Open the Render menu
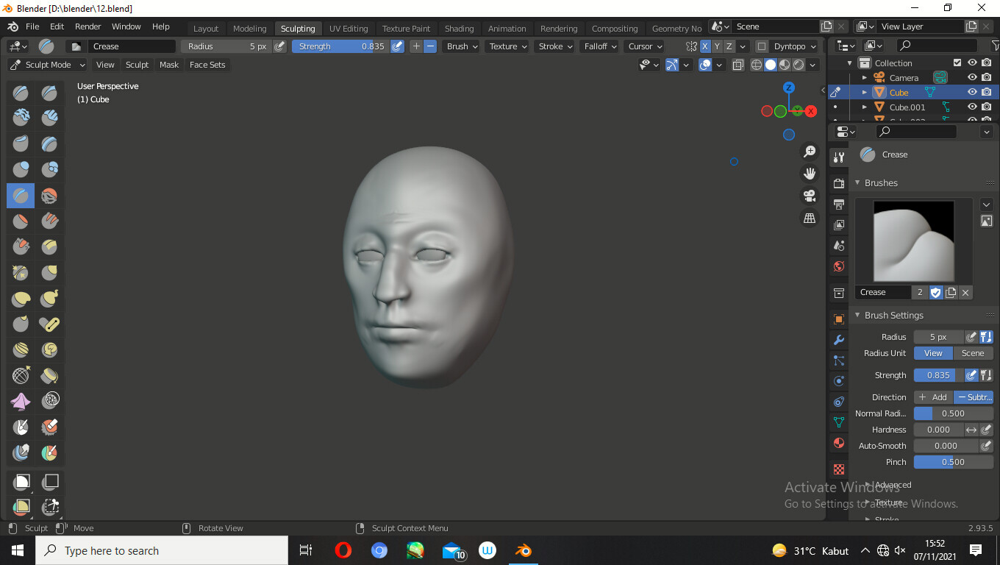This screenshot has height=565, width=1000. (x=87, y=26)
